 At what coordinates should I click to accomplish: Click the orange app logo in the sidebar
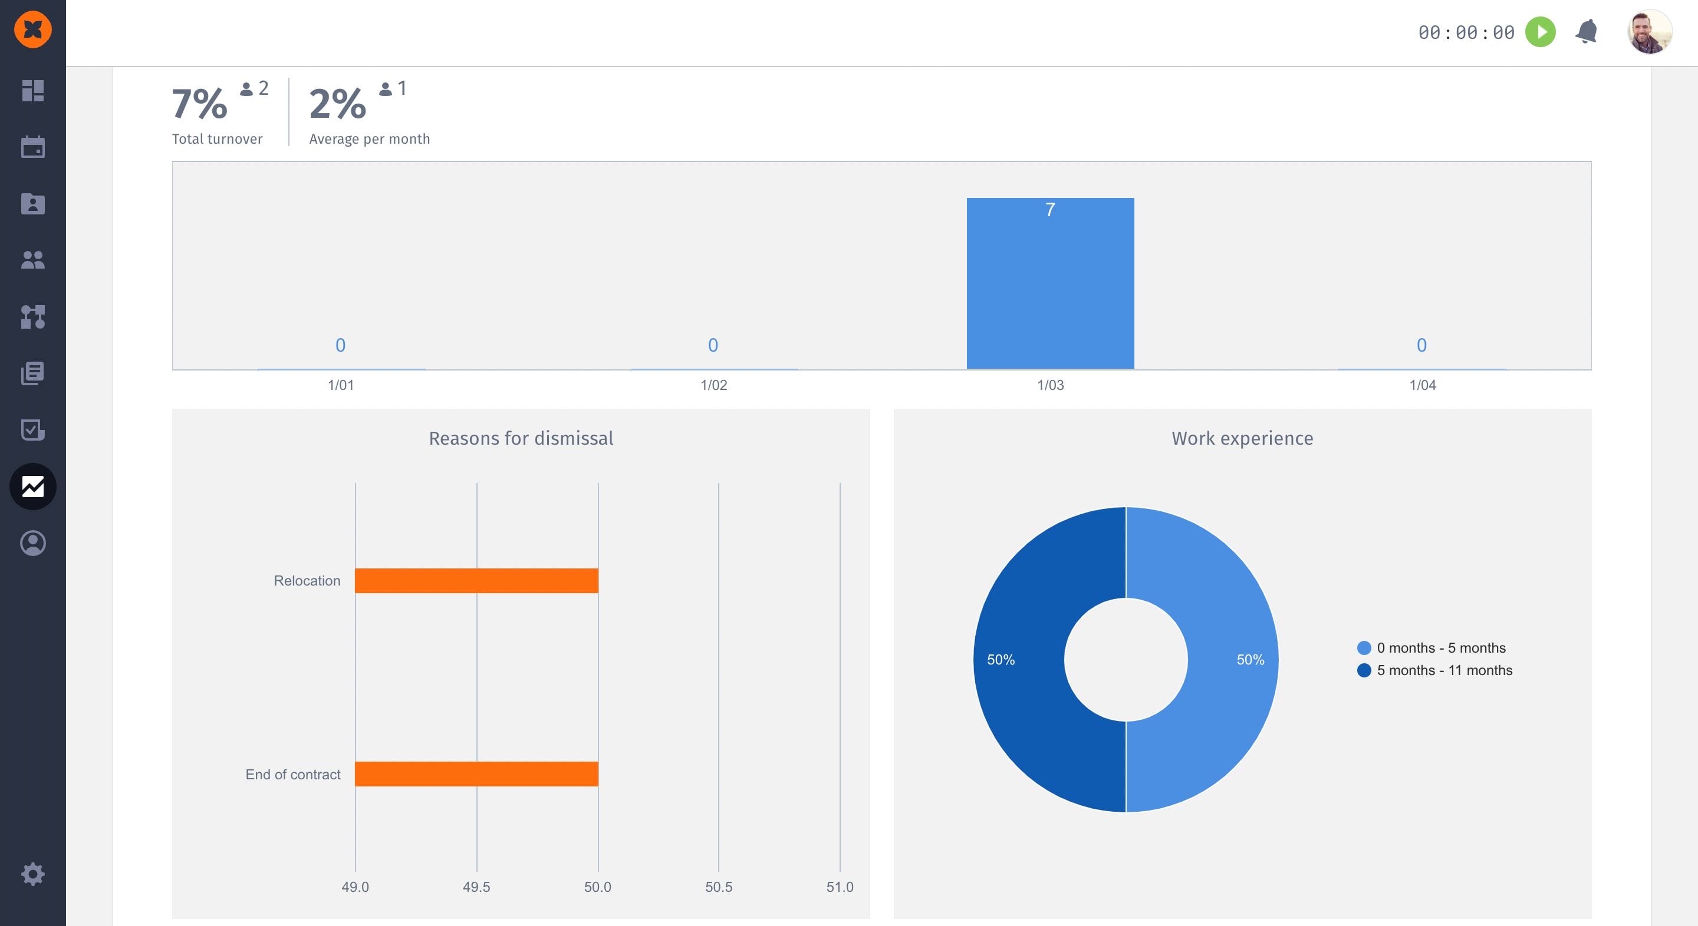coord(33,29)
